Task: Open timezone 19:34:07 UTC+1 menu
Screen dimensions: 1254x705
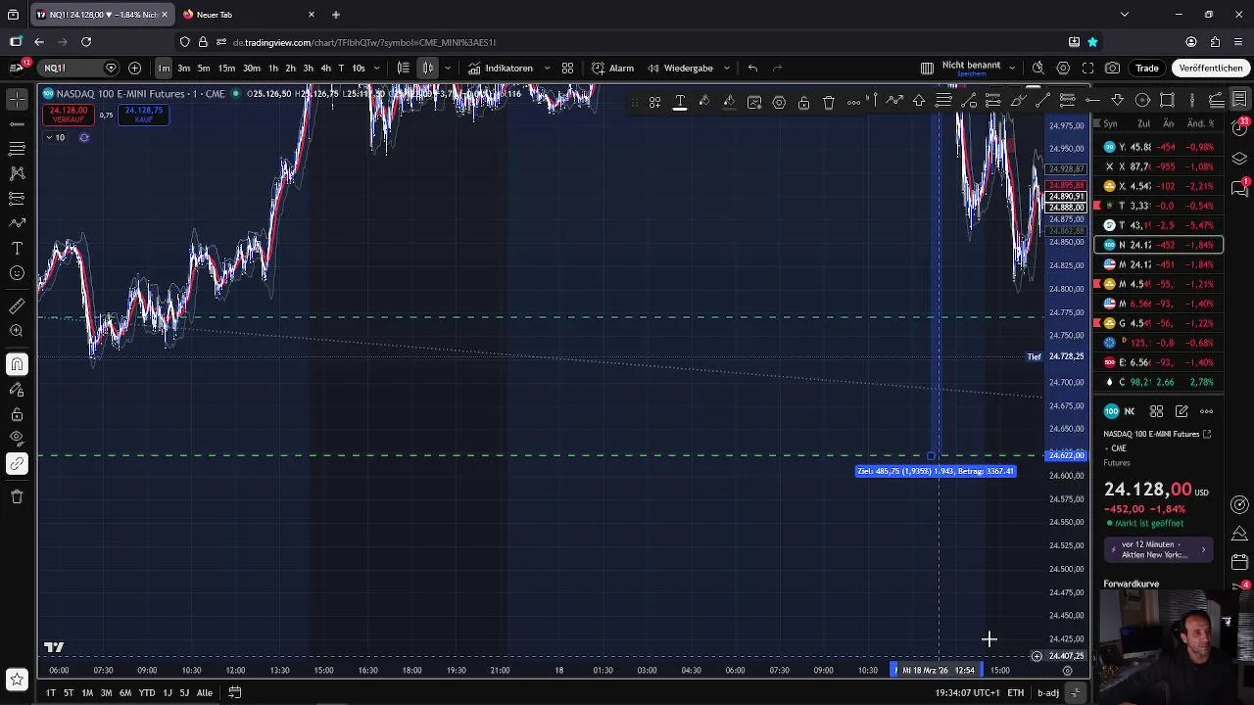Action: [x=967, y=692]
